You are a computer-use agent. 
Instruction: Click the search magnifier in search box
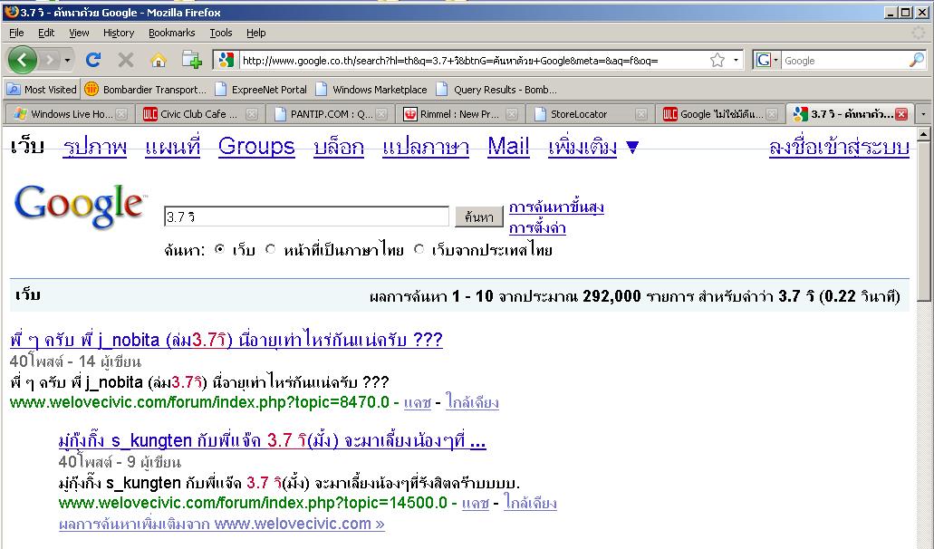tap(916, 61)
